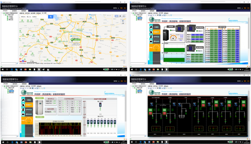This screenshot has width=251, height=144.
Task: Toggle the first output switch breaker in the row
Action: click(x=88, y=122)
